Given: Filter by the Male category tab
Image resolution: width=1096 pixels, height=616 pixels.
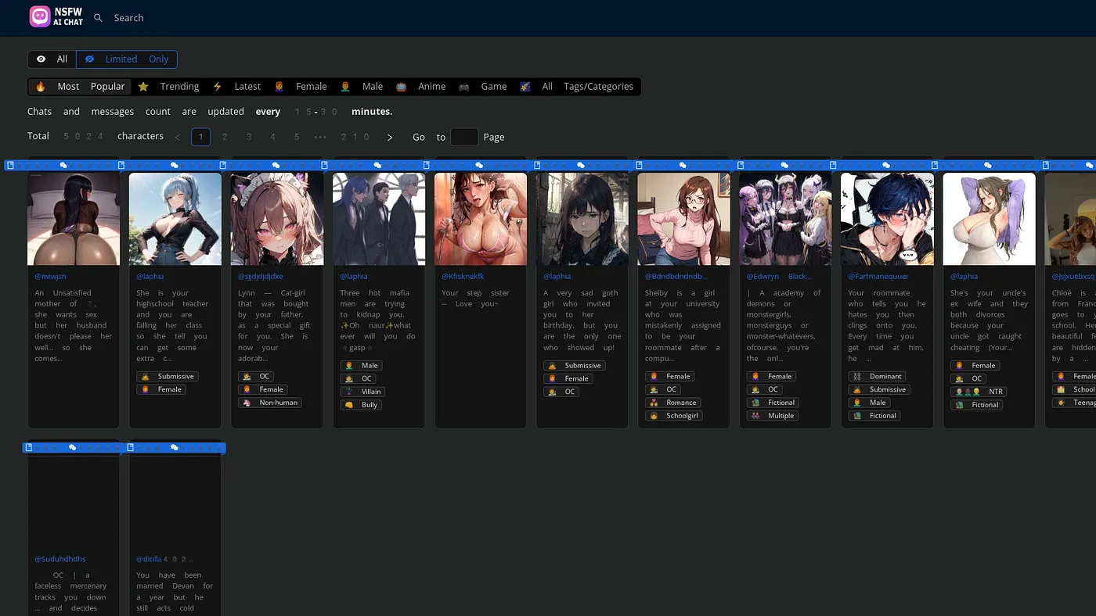Looking at the screenshot, I should pos(362,87).
